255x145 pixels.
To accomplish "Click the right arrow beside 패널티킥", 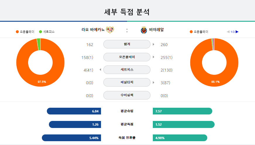I will click(153, 82).
